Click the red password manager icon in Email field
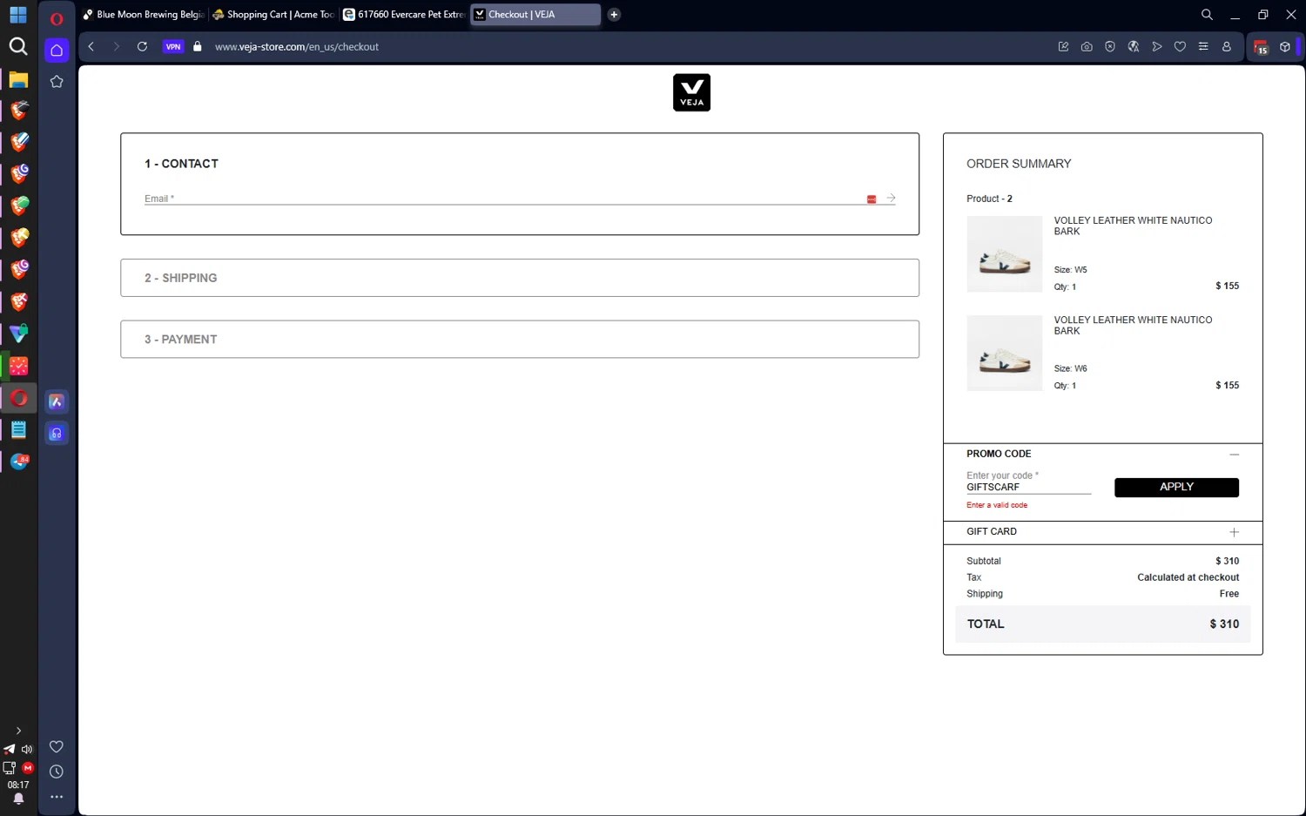 pos(872,199)
